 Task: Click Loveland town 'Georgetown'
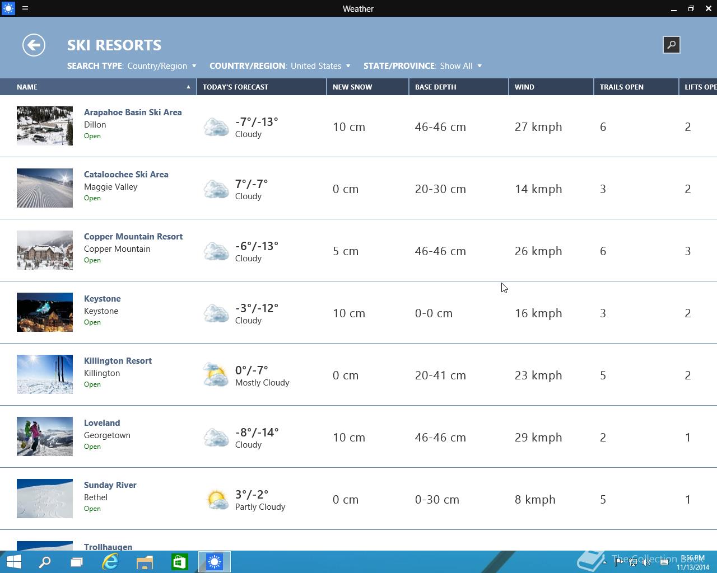[x=107, y=435]
